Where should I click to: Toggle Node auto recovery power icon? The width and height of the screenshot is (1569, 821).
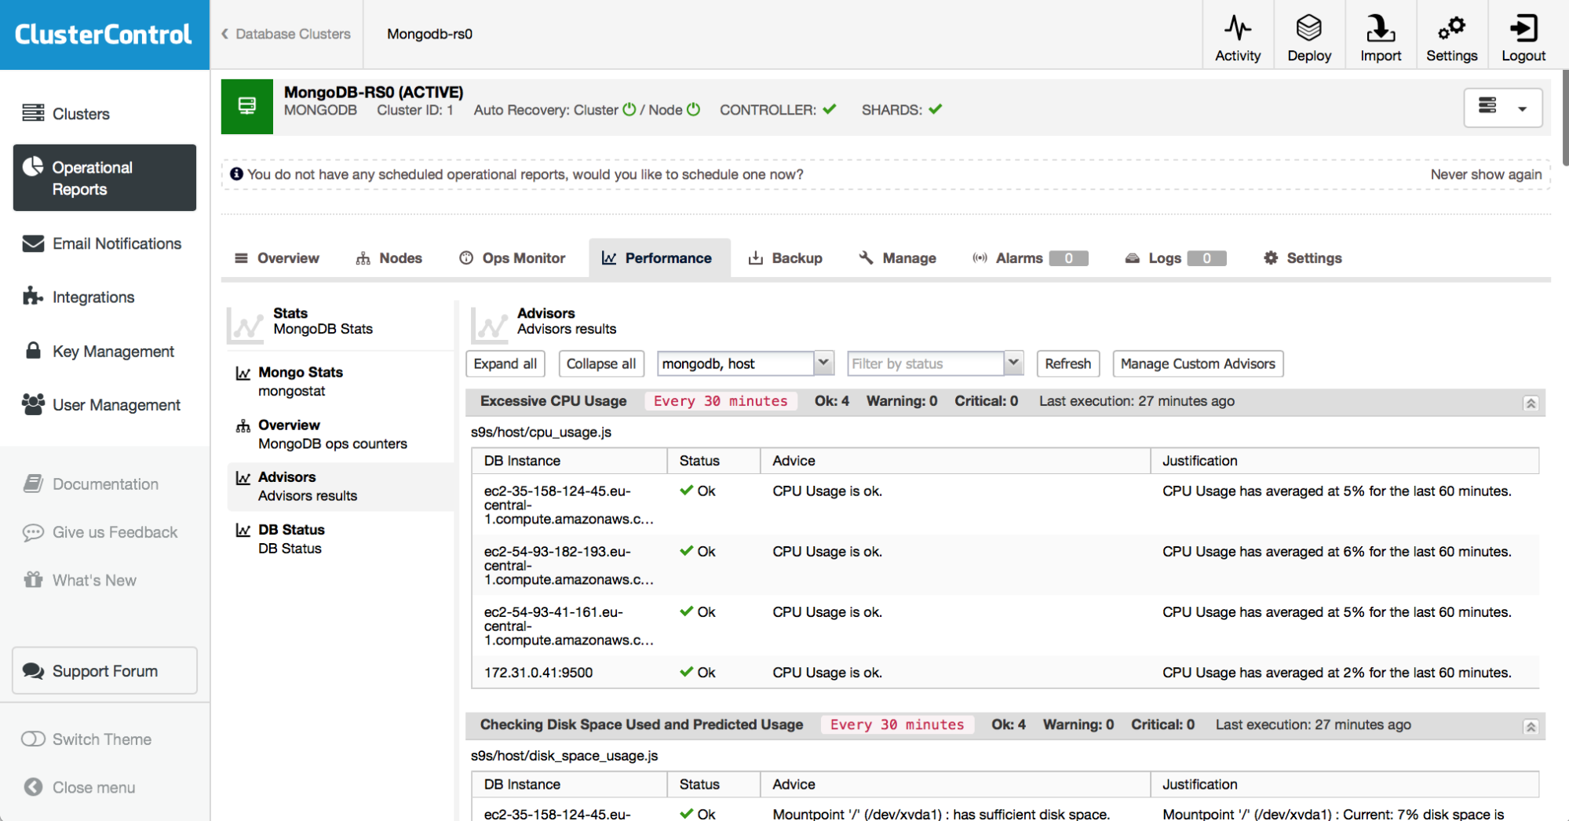[694, 110]
